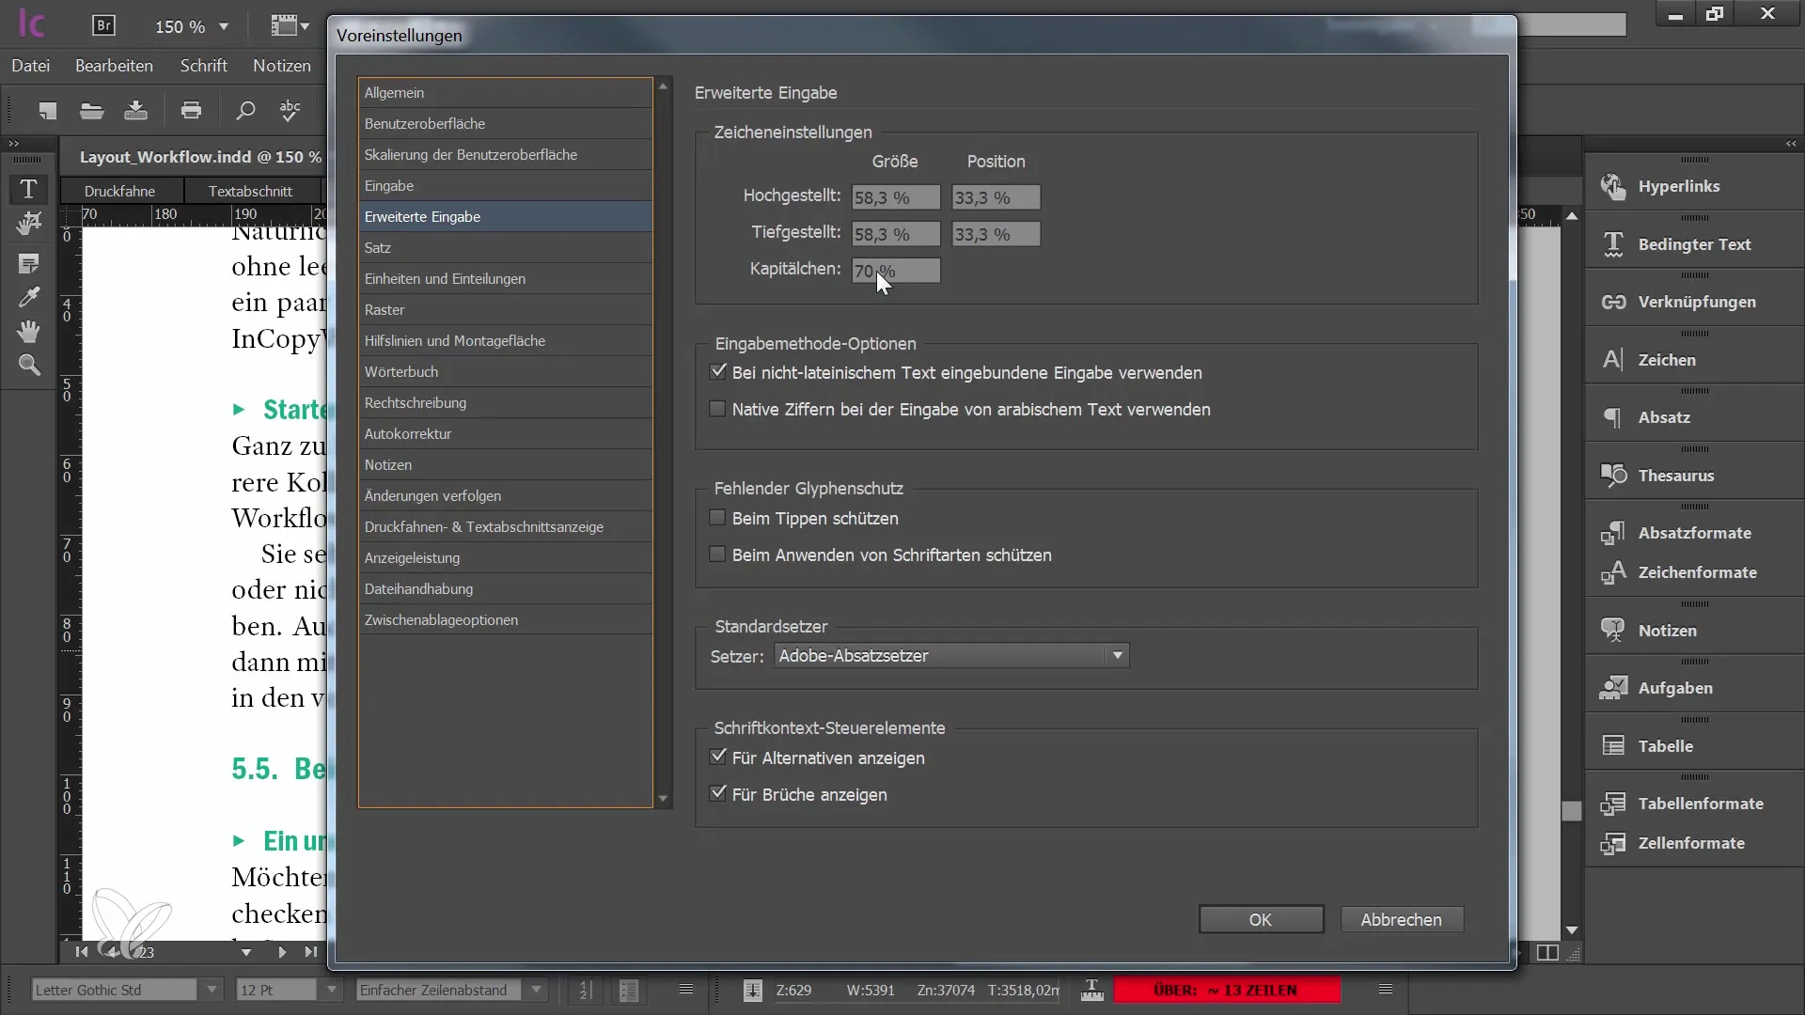Enable 'Beim Tippen schützen' checkbox
Image resolution: width=1805 pixels, height=1015 pixels.
coord(716,517)
